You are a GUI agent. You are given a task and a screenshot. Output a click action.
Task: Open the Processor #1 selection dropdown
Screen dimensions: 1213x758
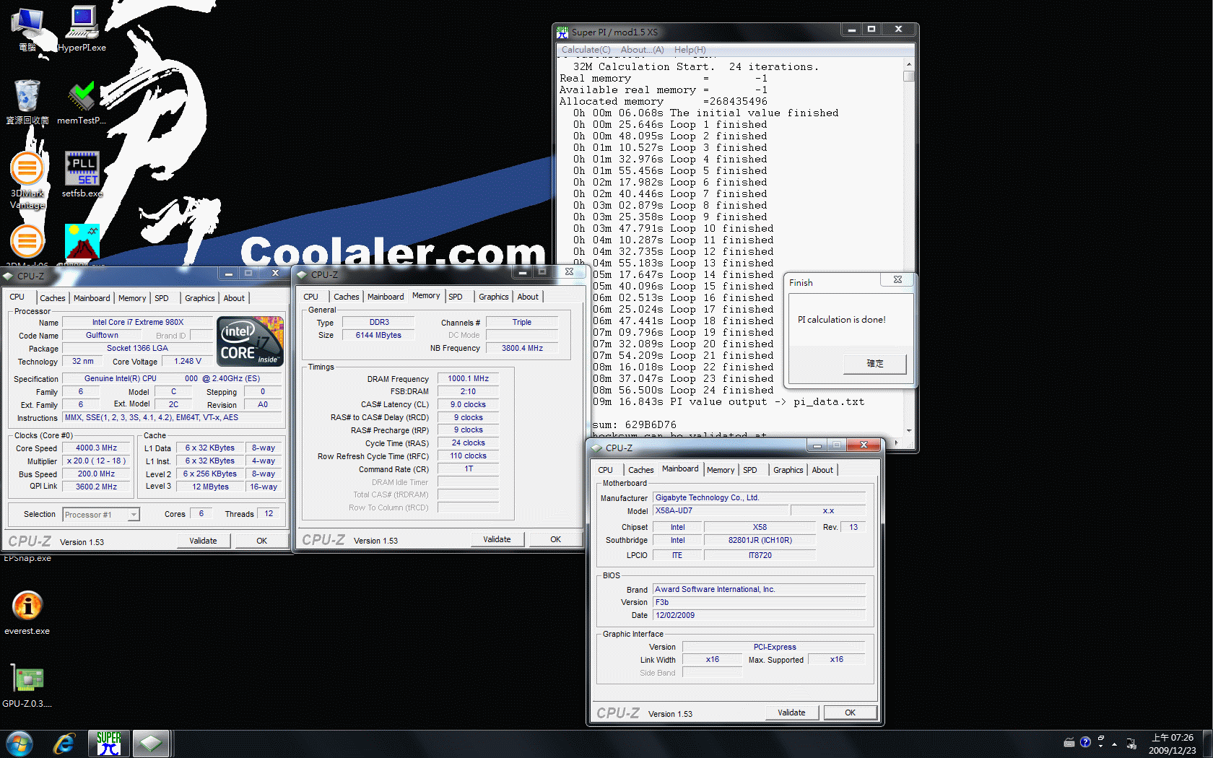134,515
